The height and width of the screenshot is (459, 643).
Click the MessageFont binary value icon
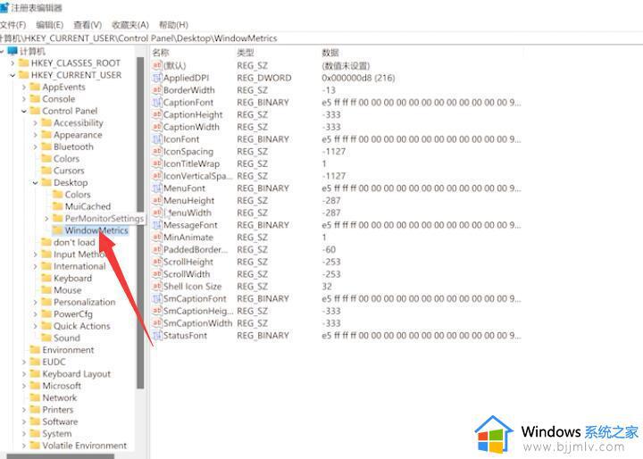[157, 225]
